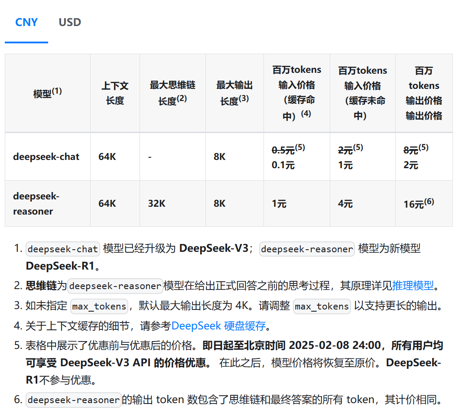Click the struck-through 0.5元 price
Screen dimensions: 459x420
point(283,150)
